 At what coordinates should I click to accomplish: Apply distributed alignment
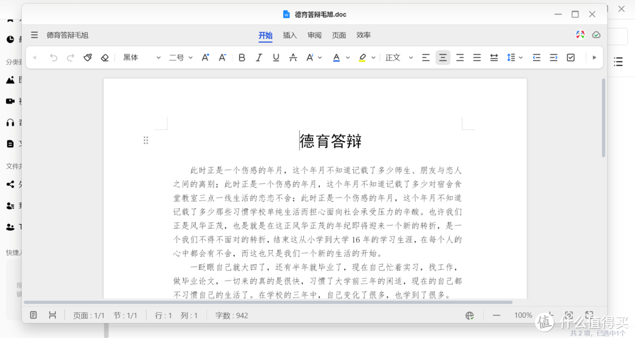click(494, 58)
